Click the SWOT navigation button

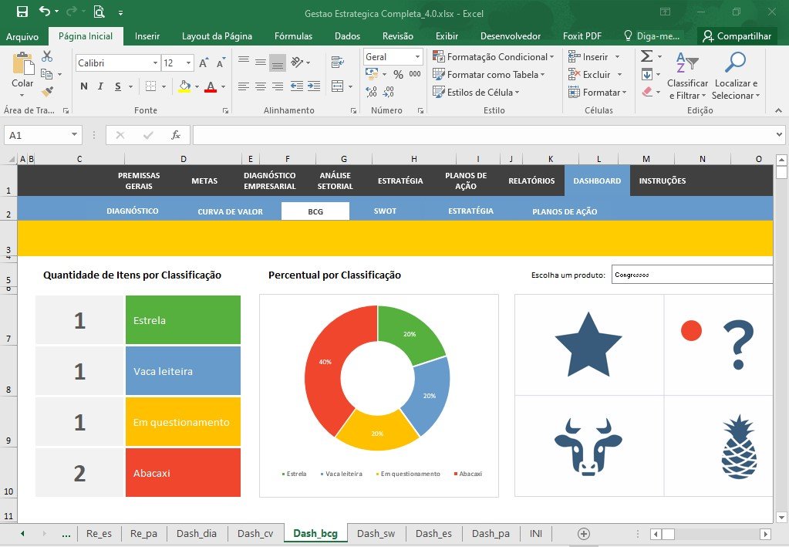(x=385, y=211)
